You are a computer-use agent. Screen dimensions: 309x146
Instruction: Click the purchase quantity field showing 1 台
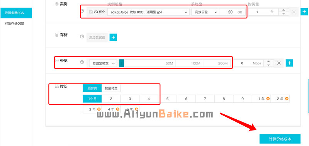[263, 12]
